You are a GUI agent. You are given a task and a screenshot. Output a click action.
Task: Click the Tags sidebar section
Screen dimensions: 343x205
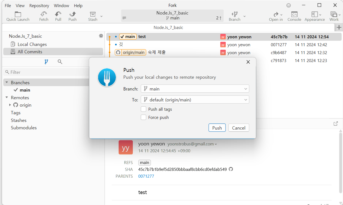pyautogui.click(x=16, y=113)
